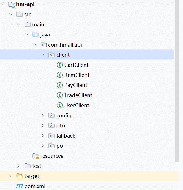Viewport: 183px width, 190px height.
Task: Click the ItemClient interface icon
Action: pos(59,75)
